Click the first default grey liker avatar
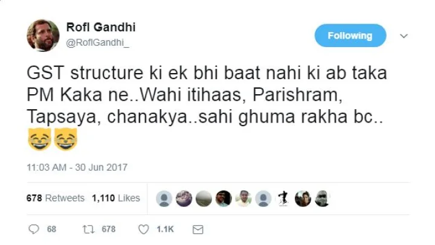This screenshot has height=245, width=435. pos(164,199)
